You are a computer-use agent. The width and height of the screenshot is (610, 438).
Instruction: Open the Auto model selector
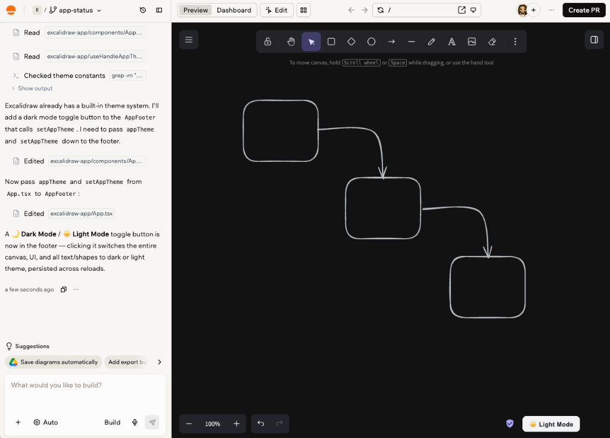click(45, 422)
